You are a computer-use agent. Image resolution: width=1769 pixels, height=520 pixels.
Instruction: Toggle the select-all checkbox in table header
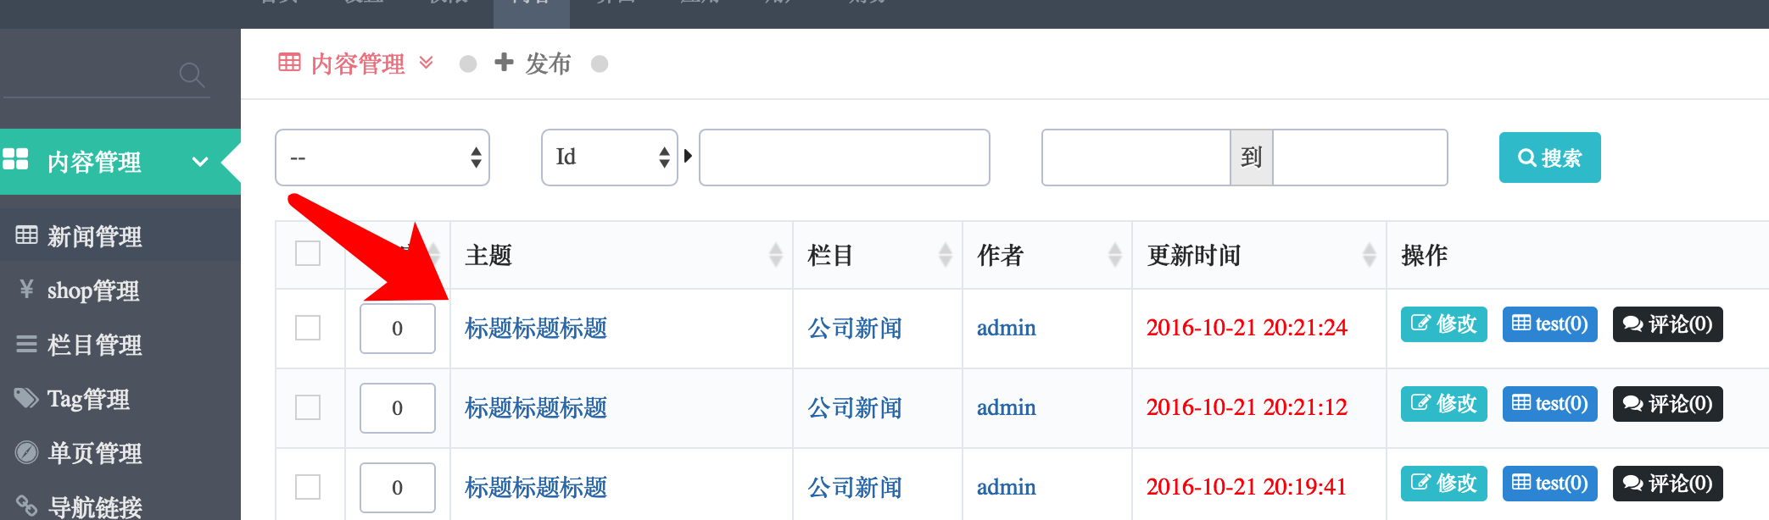click(308, 254)
